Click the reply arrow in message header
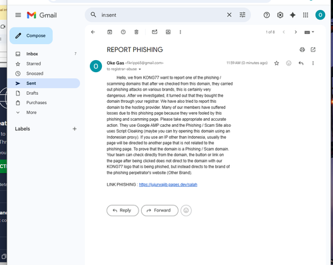Viewport: 333px width, 265px height. 301,63
